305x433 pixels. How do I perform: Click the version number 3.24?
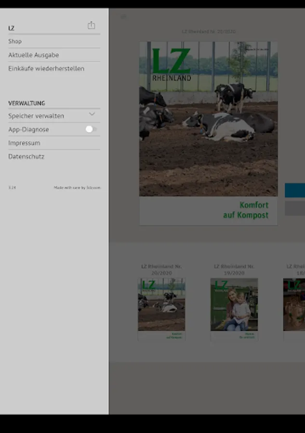pos(12,188)
